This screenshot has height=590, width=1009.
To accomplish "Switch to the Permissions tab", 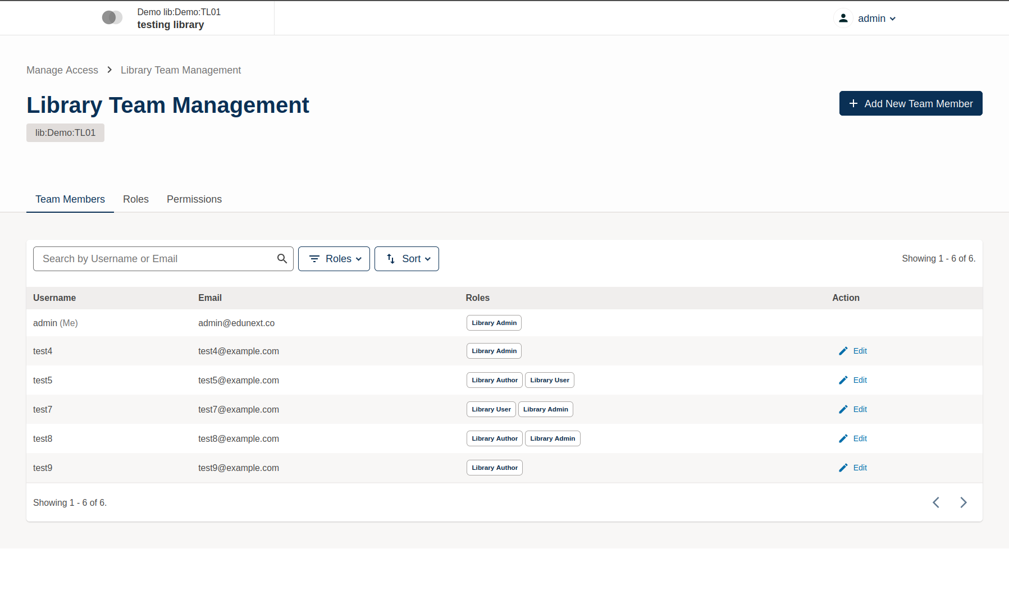I will (194, 199).
